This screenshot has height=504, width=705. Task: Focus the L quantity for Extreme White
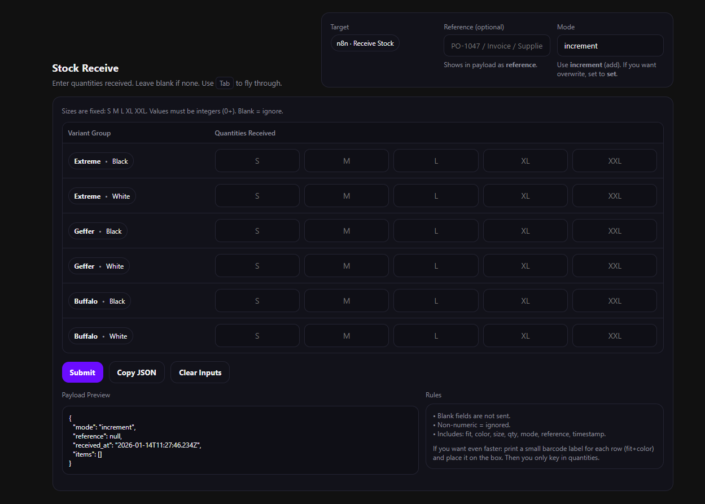point(436,196)
